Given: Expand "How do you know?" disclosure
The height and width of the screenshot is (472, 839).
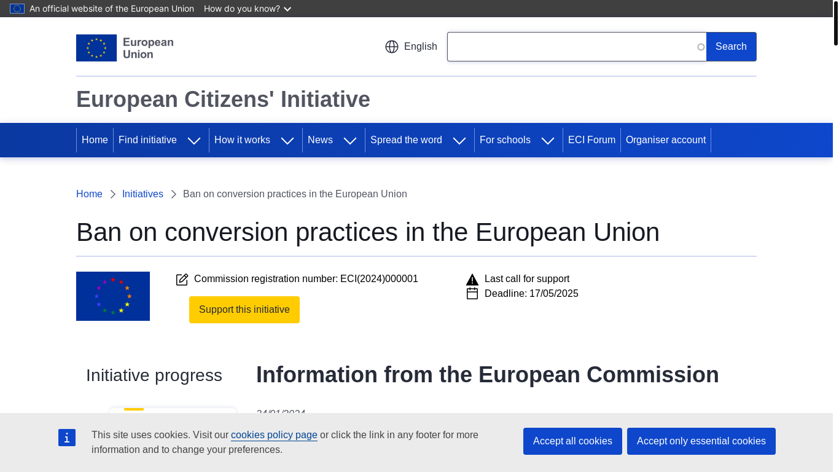Looking at the screenshot, I should (x=248, y=9).
